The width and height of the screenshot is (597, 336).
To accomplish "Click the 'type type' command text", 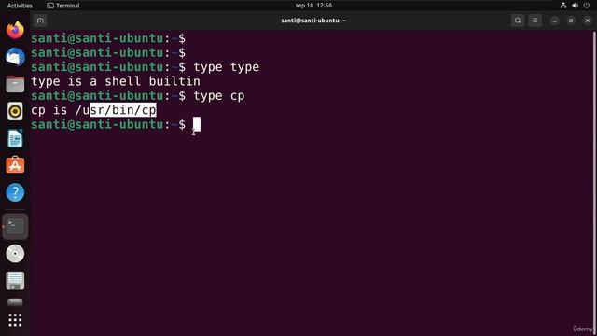I will click(x=226, y=67).
